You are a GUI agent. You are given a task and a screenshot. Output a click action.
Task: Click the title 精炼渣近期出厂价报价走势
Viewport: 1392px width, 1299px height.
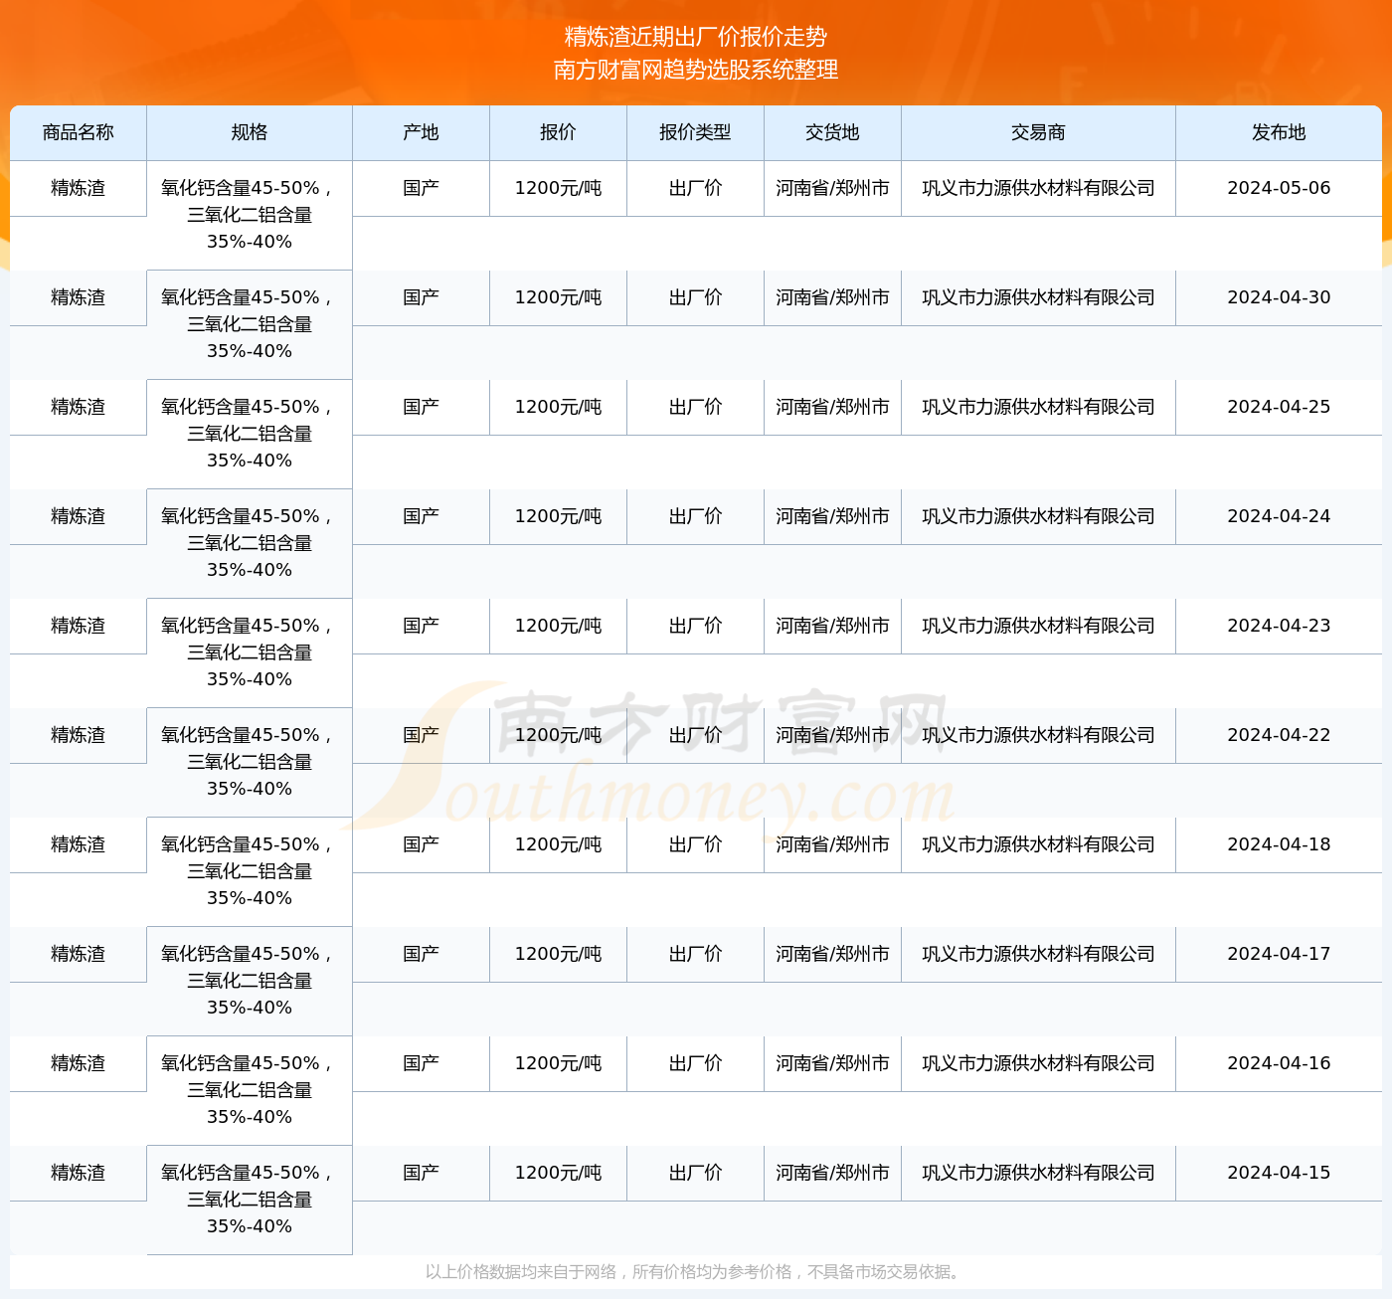[696, 37]
